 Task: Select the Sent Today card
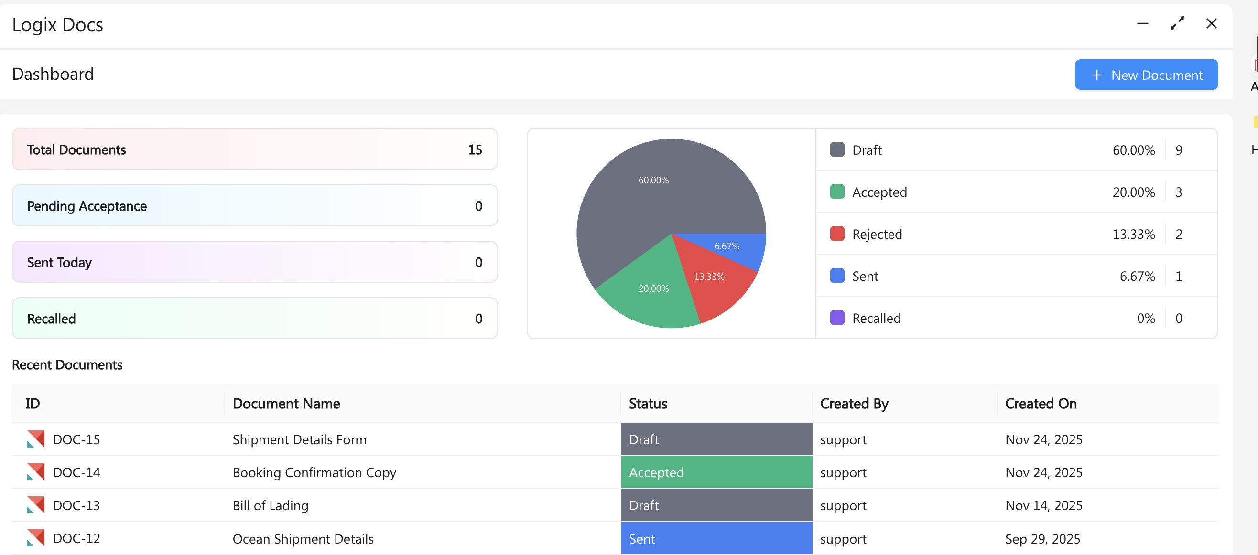pyautogui.click(x=254, y=262)
